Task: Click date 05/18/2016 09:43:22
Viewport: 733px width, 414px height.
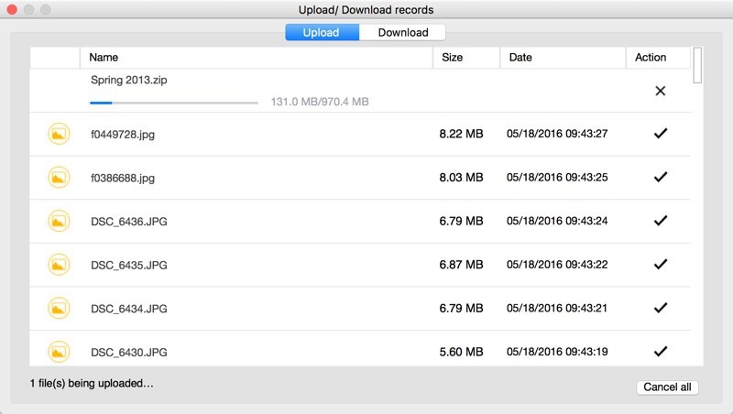Action: (557, 265)
